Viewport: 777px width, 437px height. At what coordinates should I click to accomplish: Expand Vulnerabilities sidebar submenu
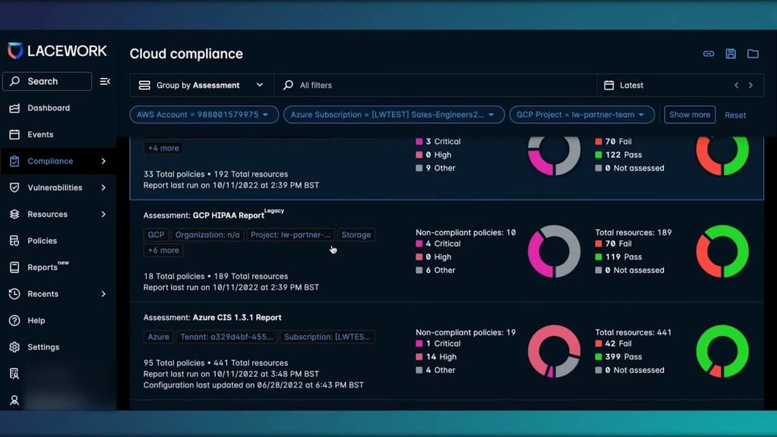click(x=103, y=188)
